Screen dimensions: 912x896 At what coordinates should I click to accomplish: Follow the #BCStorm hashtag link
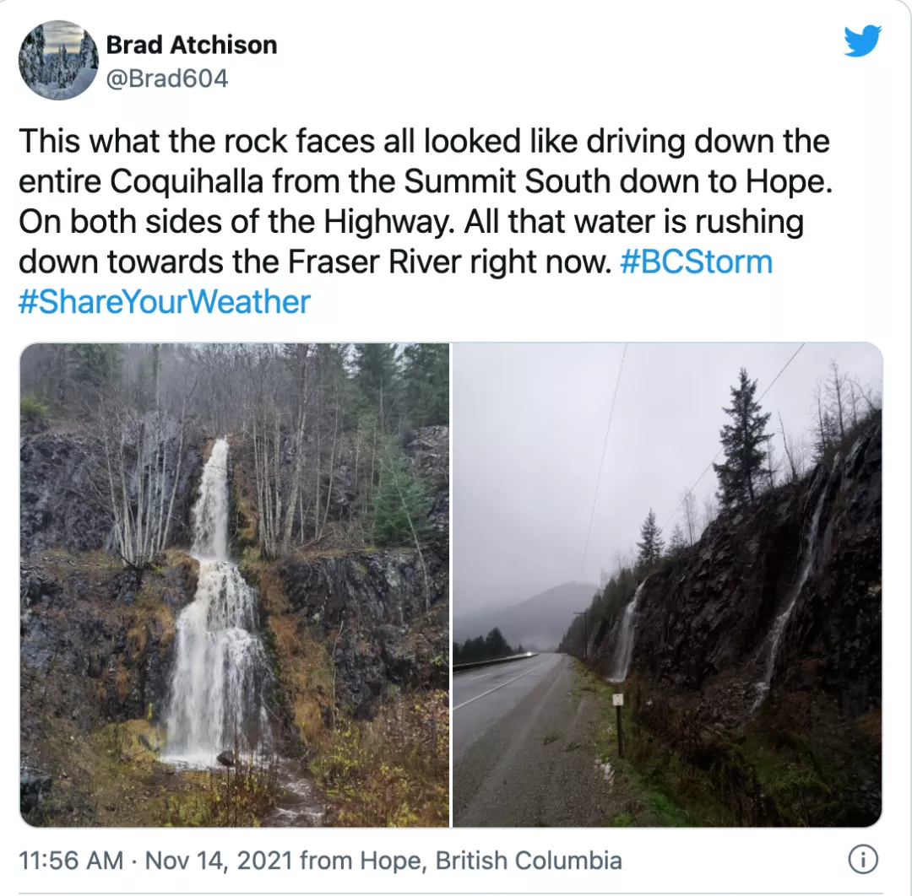(696, 262)
